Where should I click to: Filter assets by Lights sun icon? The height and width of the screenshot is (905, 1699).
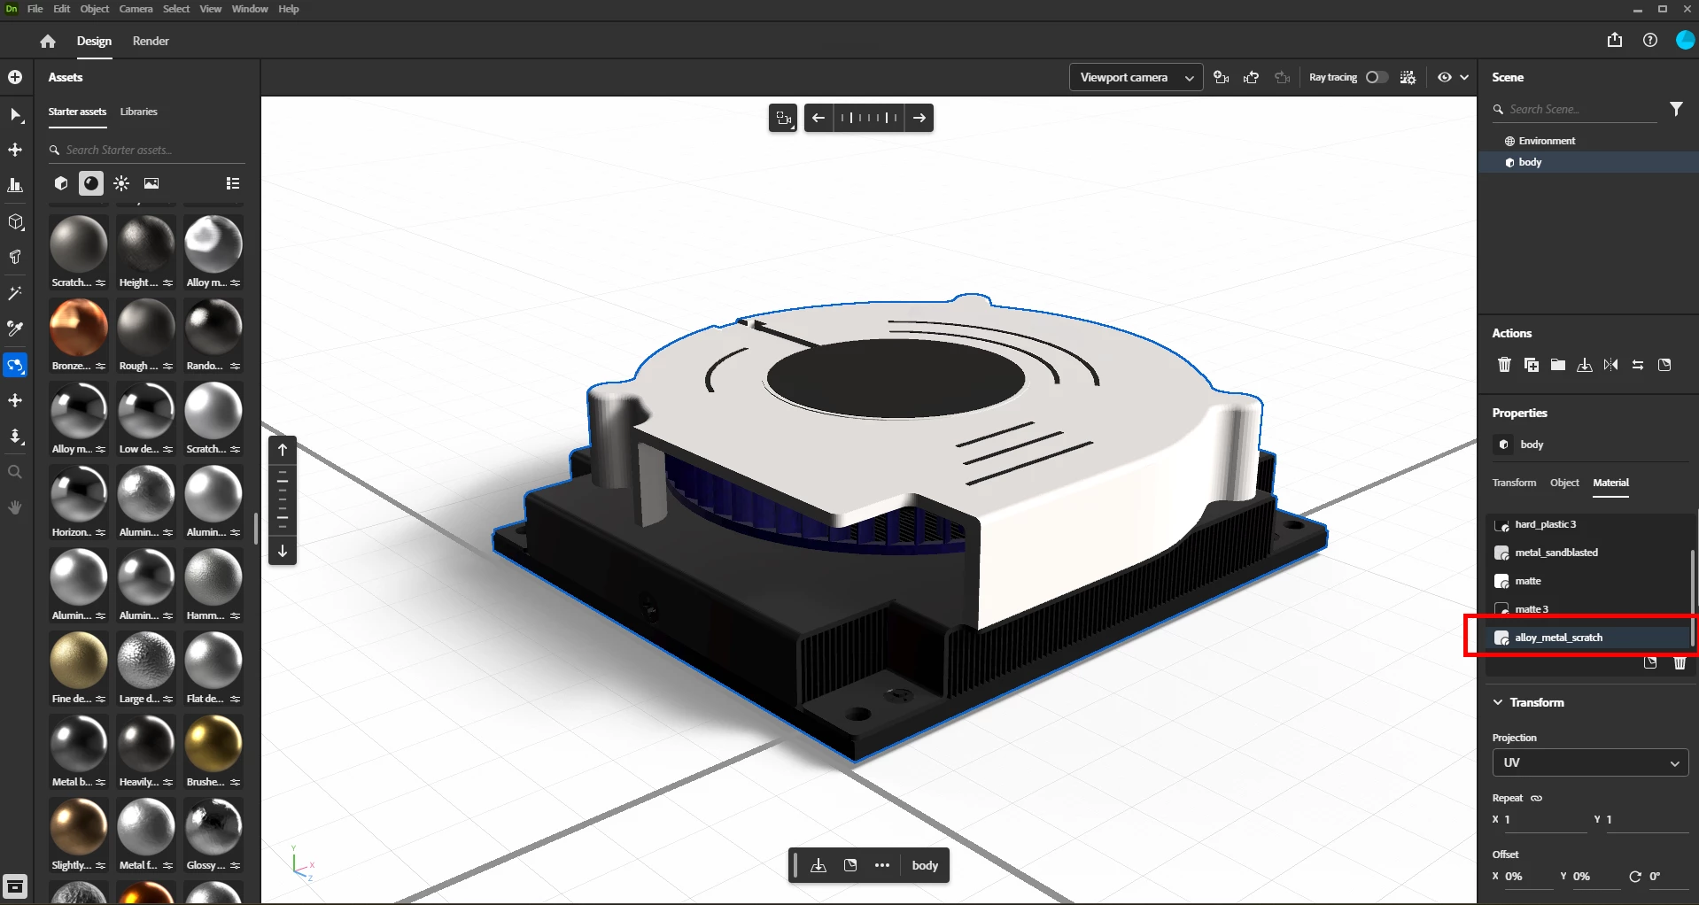(121, 183)
